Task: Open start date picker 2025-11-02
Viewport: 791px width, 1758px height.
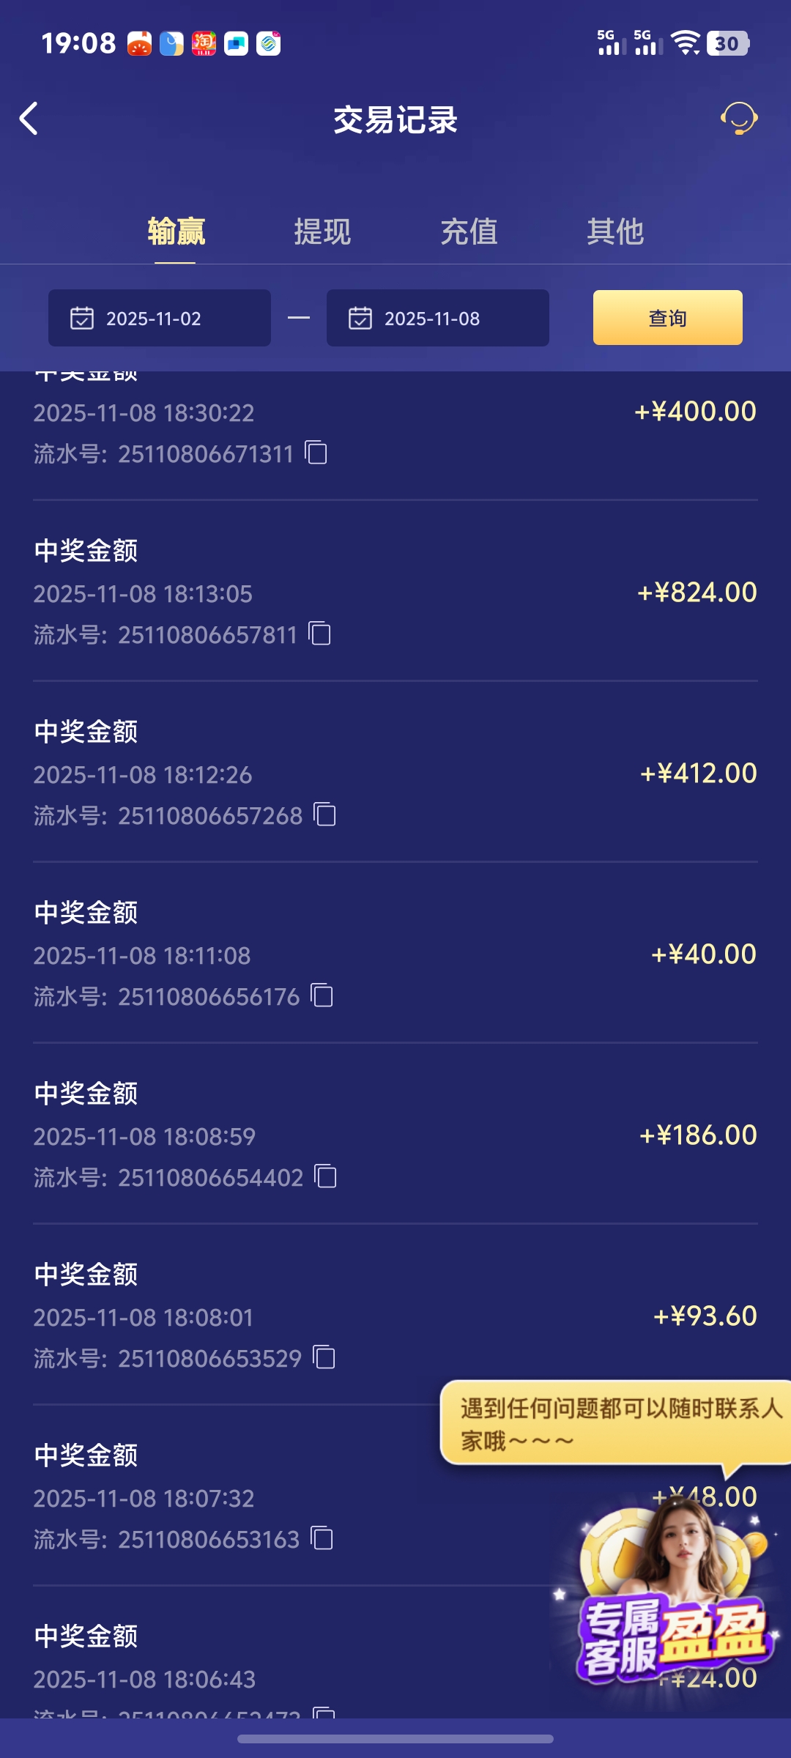Action: 160,318
